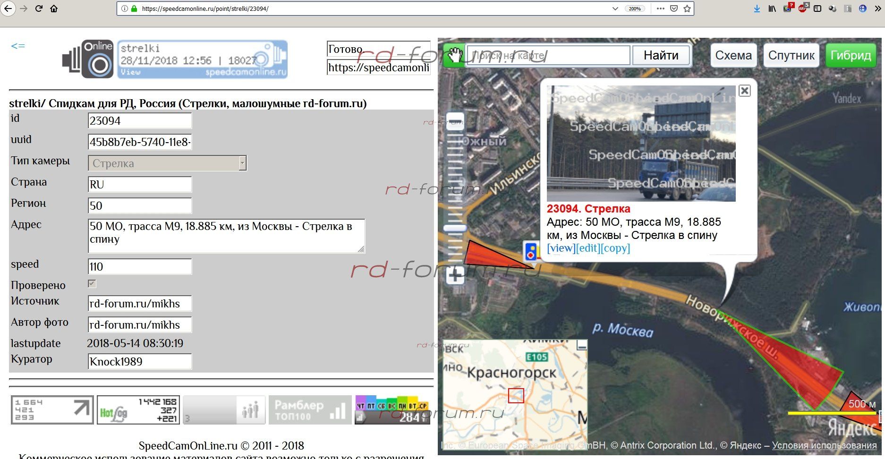Go back with the browser back arrow
Screen dimensions: 885x459
pos(8,8)
